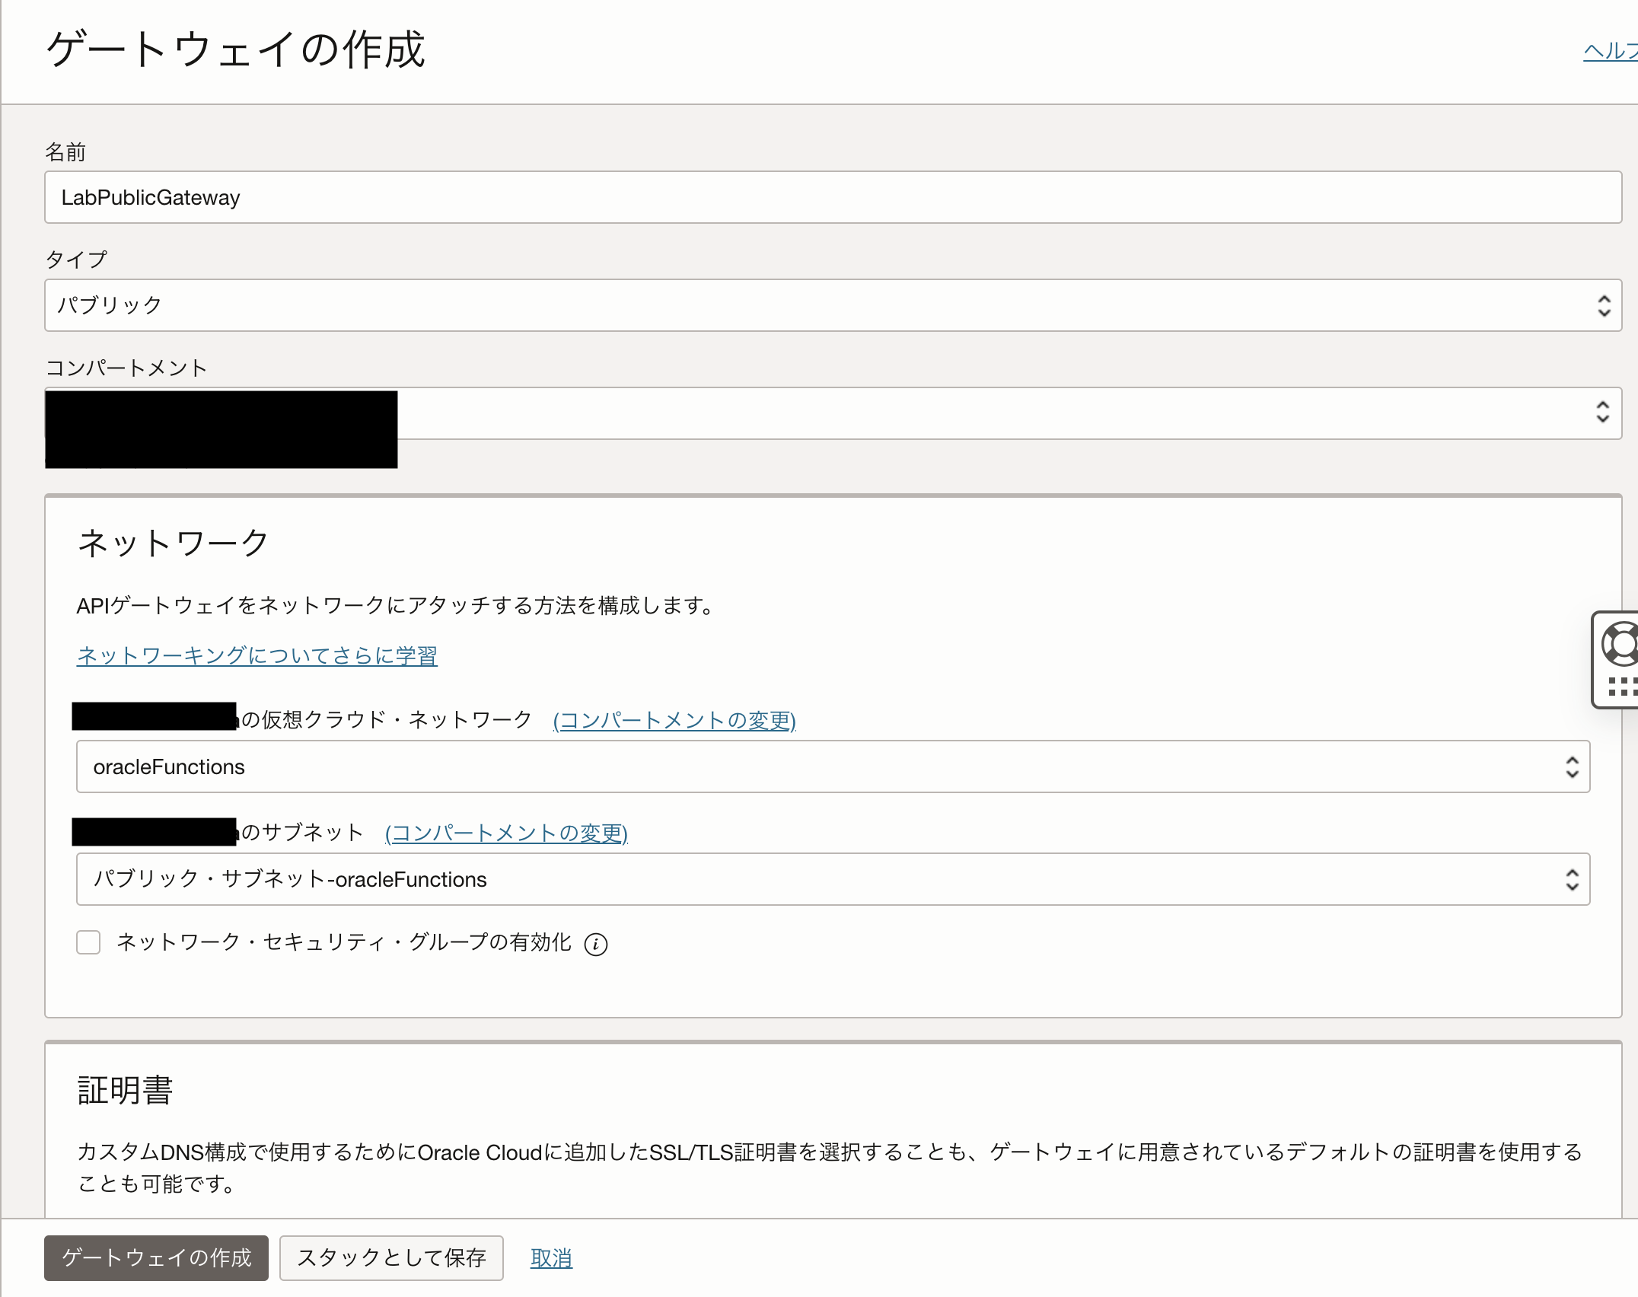The image size is (1638, 1297).
Task: Click the chevron on the コンパートメント selector
Action: (1603, 413)
